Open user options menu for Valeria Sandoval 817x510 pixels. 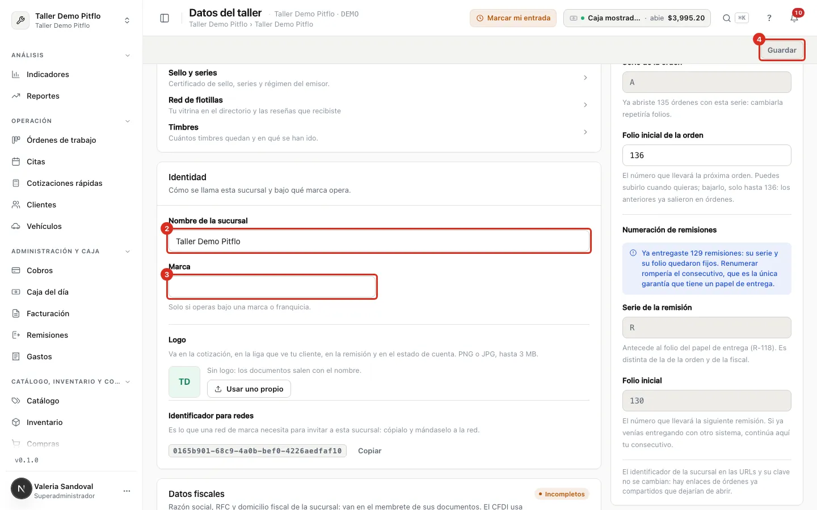(127, 491)
